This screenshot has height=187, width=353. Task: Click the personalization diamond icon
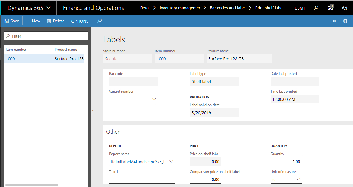point(334,21)
